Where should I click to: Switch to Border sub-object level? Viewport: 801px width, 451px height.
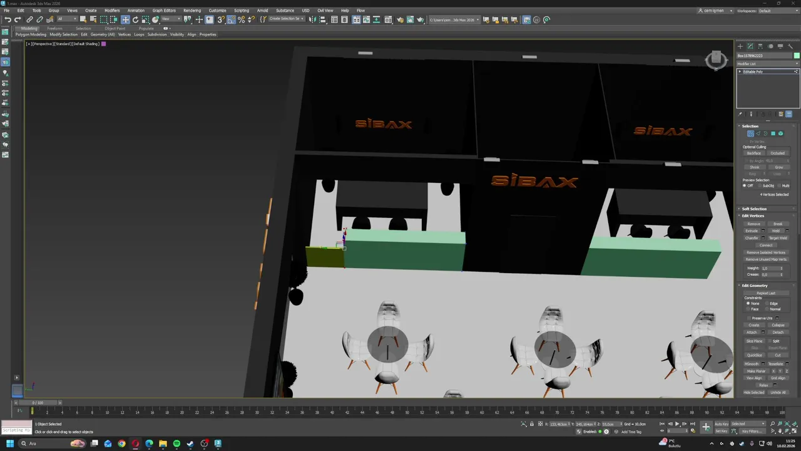(x=765, y=133)
